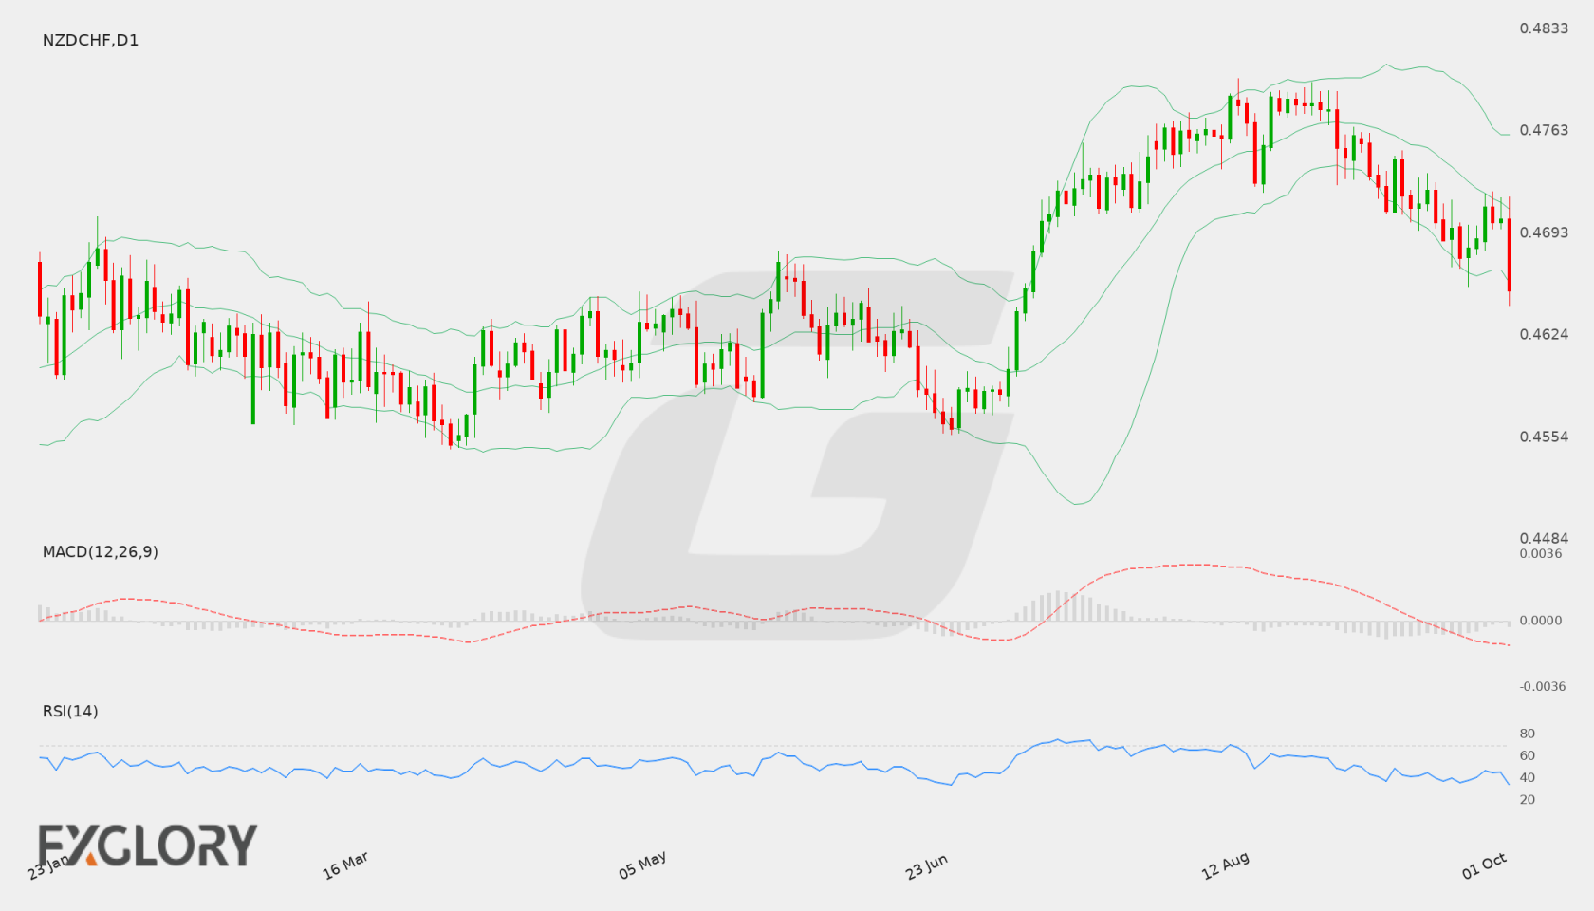1594x911 pixels.
Task: Select the 0.4554 price axis value
Action: (1544, 437)
